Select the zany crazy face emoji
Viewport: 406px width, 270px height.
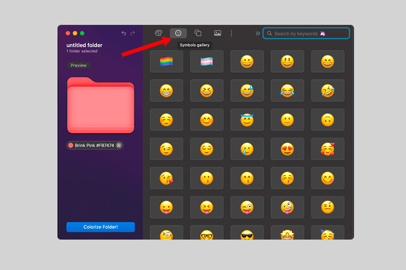click(x=288, y=208)
